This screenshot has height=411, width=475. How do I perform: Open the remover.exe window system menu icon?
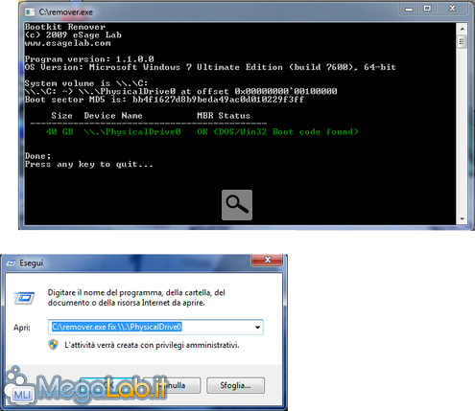coord(30,12)
